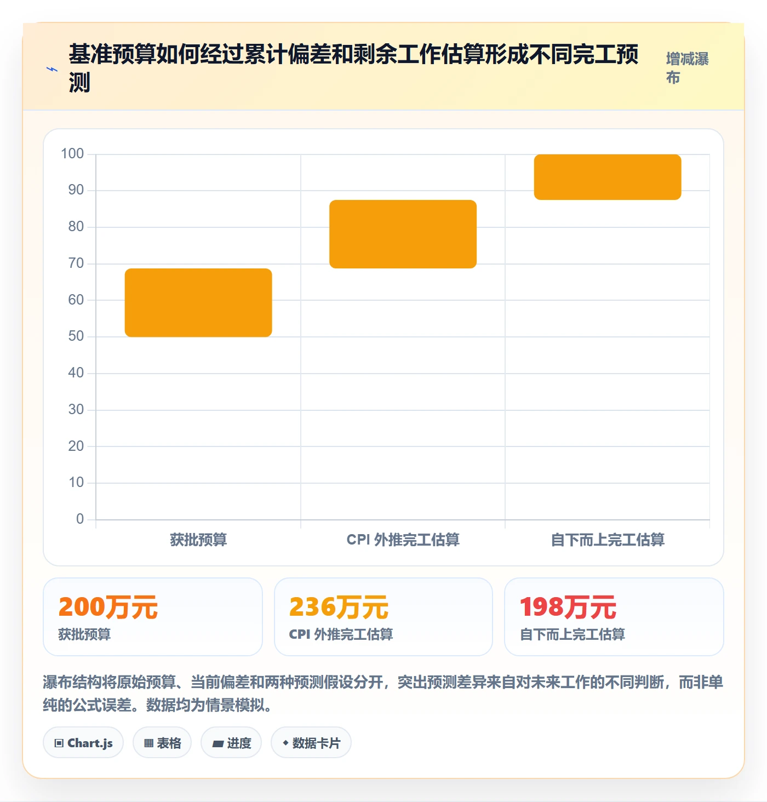Click the 自下而上完工估算 waterfall bar
Image resolution: width=767 pixels, height=802 pixels.
click(x=608, y=177)
